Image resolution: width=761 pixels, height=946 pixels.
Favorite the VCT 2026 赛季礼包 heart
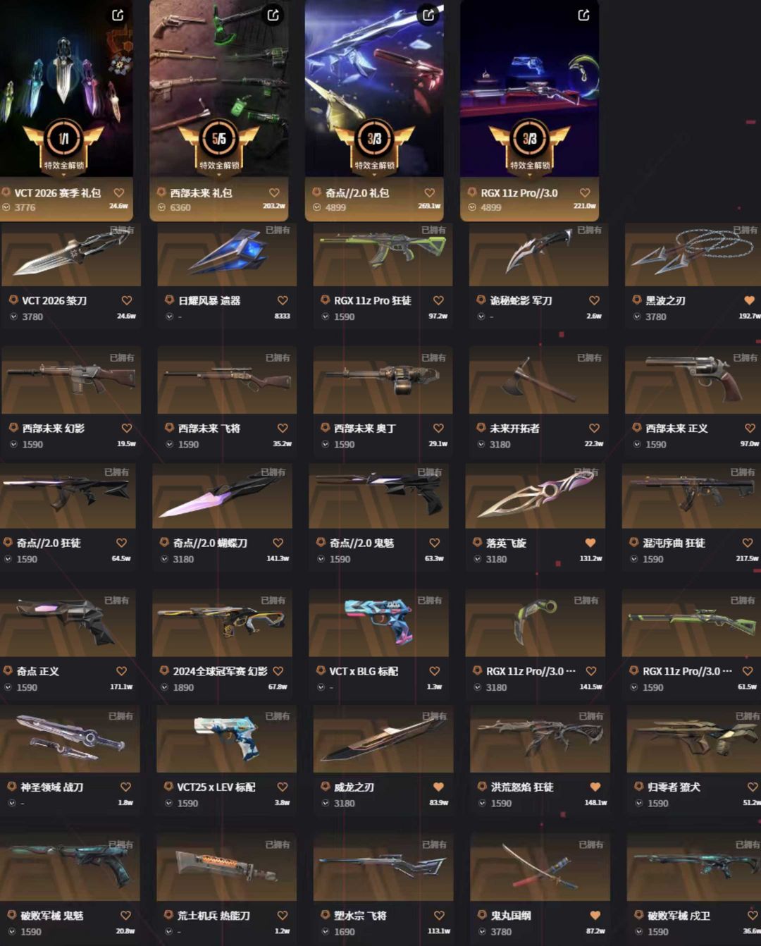(x=119, y=192)
